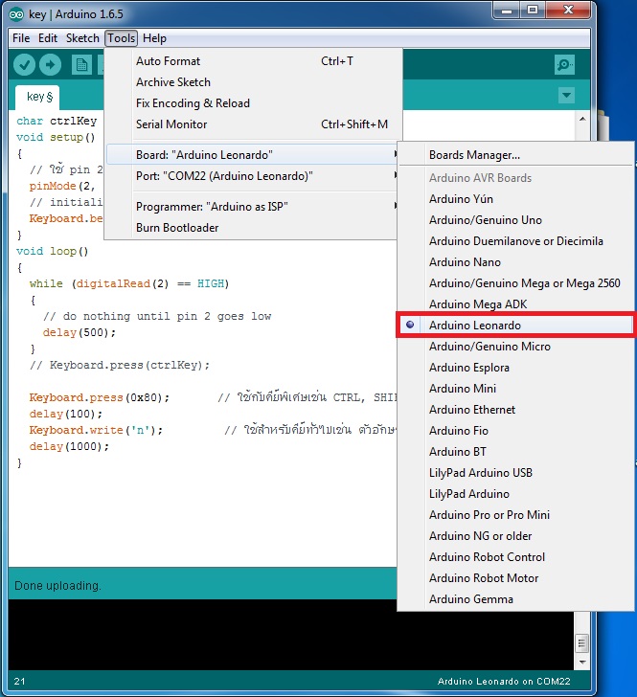Select Arduino Robot Control board
This screenshot has width=637, height=697.
pos(515,557)
